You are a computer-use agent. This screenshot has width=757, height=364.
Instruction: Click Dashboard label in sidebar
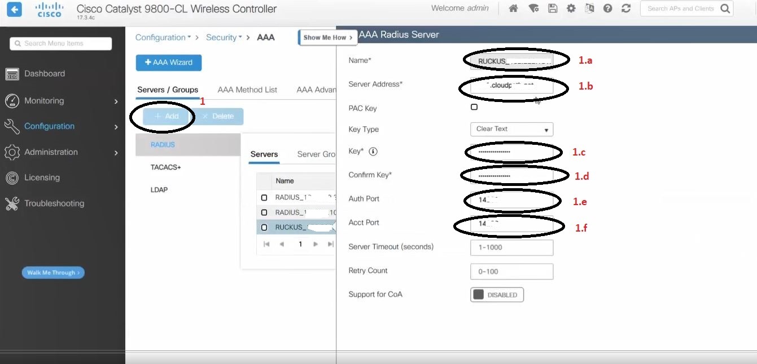point(45,74)
